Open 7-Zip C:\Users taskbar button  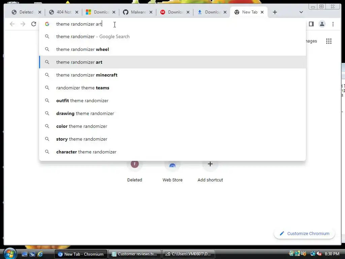189,254
